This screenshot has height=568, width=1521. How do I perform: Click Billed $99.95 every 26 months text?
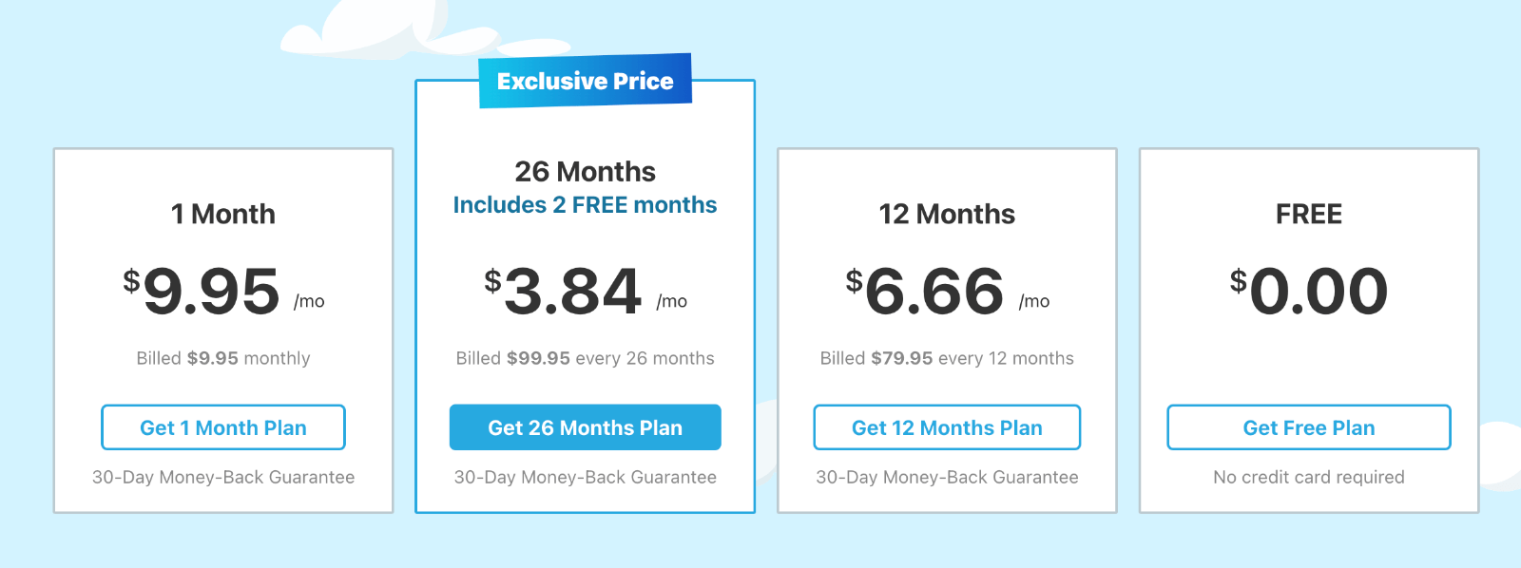tap(586, 358)
